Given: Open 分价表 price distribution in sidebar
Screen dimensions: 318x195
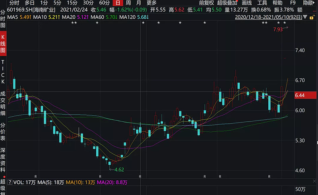Looking at the screenshot, I should point(3,132).
